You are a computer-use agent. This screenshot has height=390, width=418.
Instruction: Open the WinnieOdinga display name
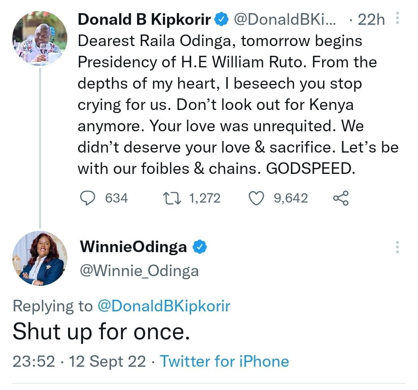point(133,247)
